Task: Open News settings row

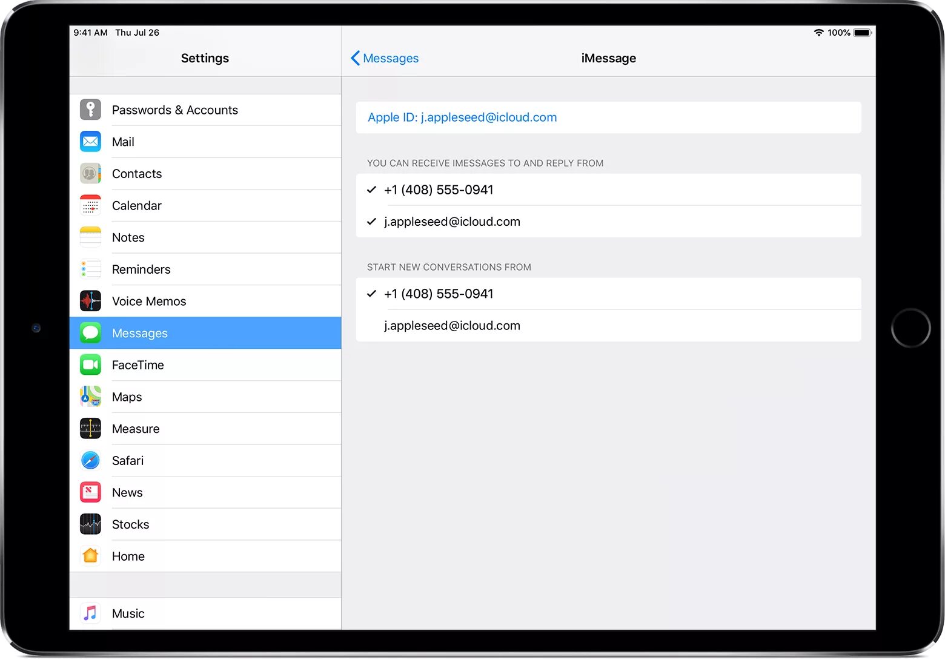Action: (205, 492)
